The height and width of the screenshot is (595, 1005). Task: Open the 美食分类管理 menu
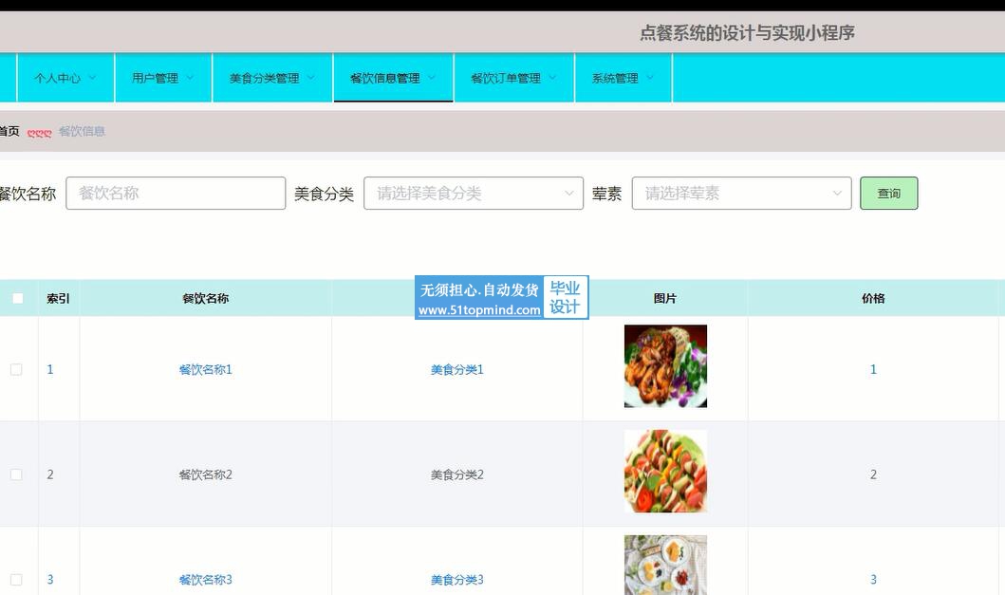click(x=272, y=78)
